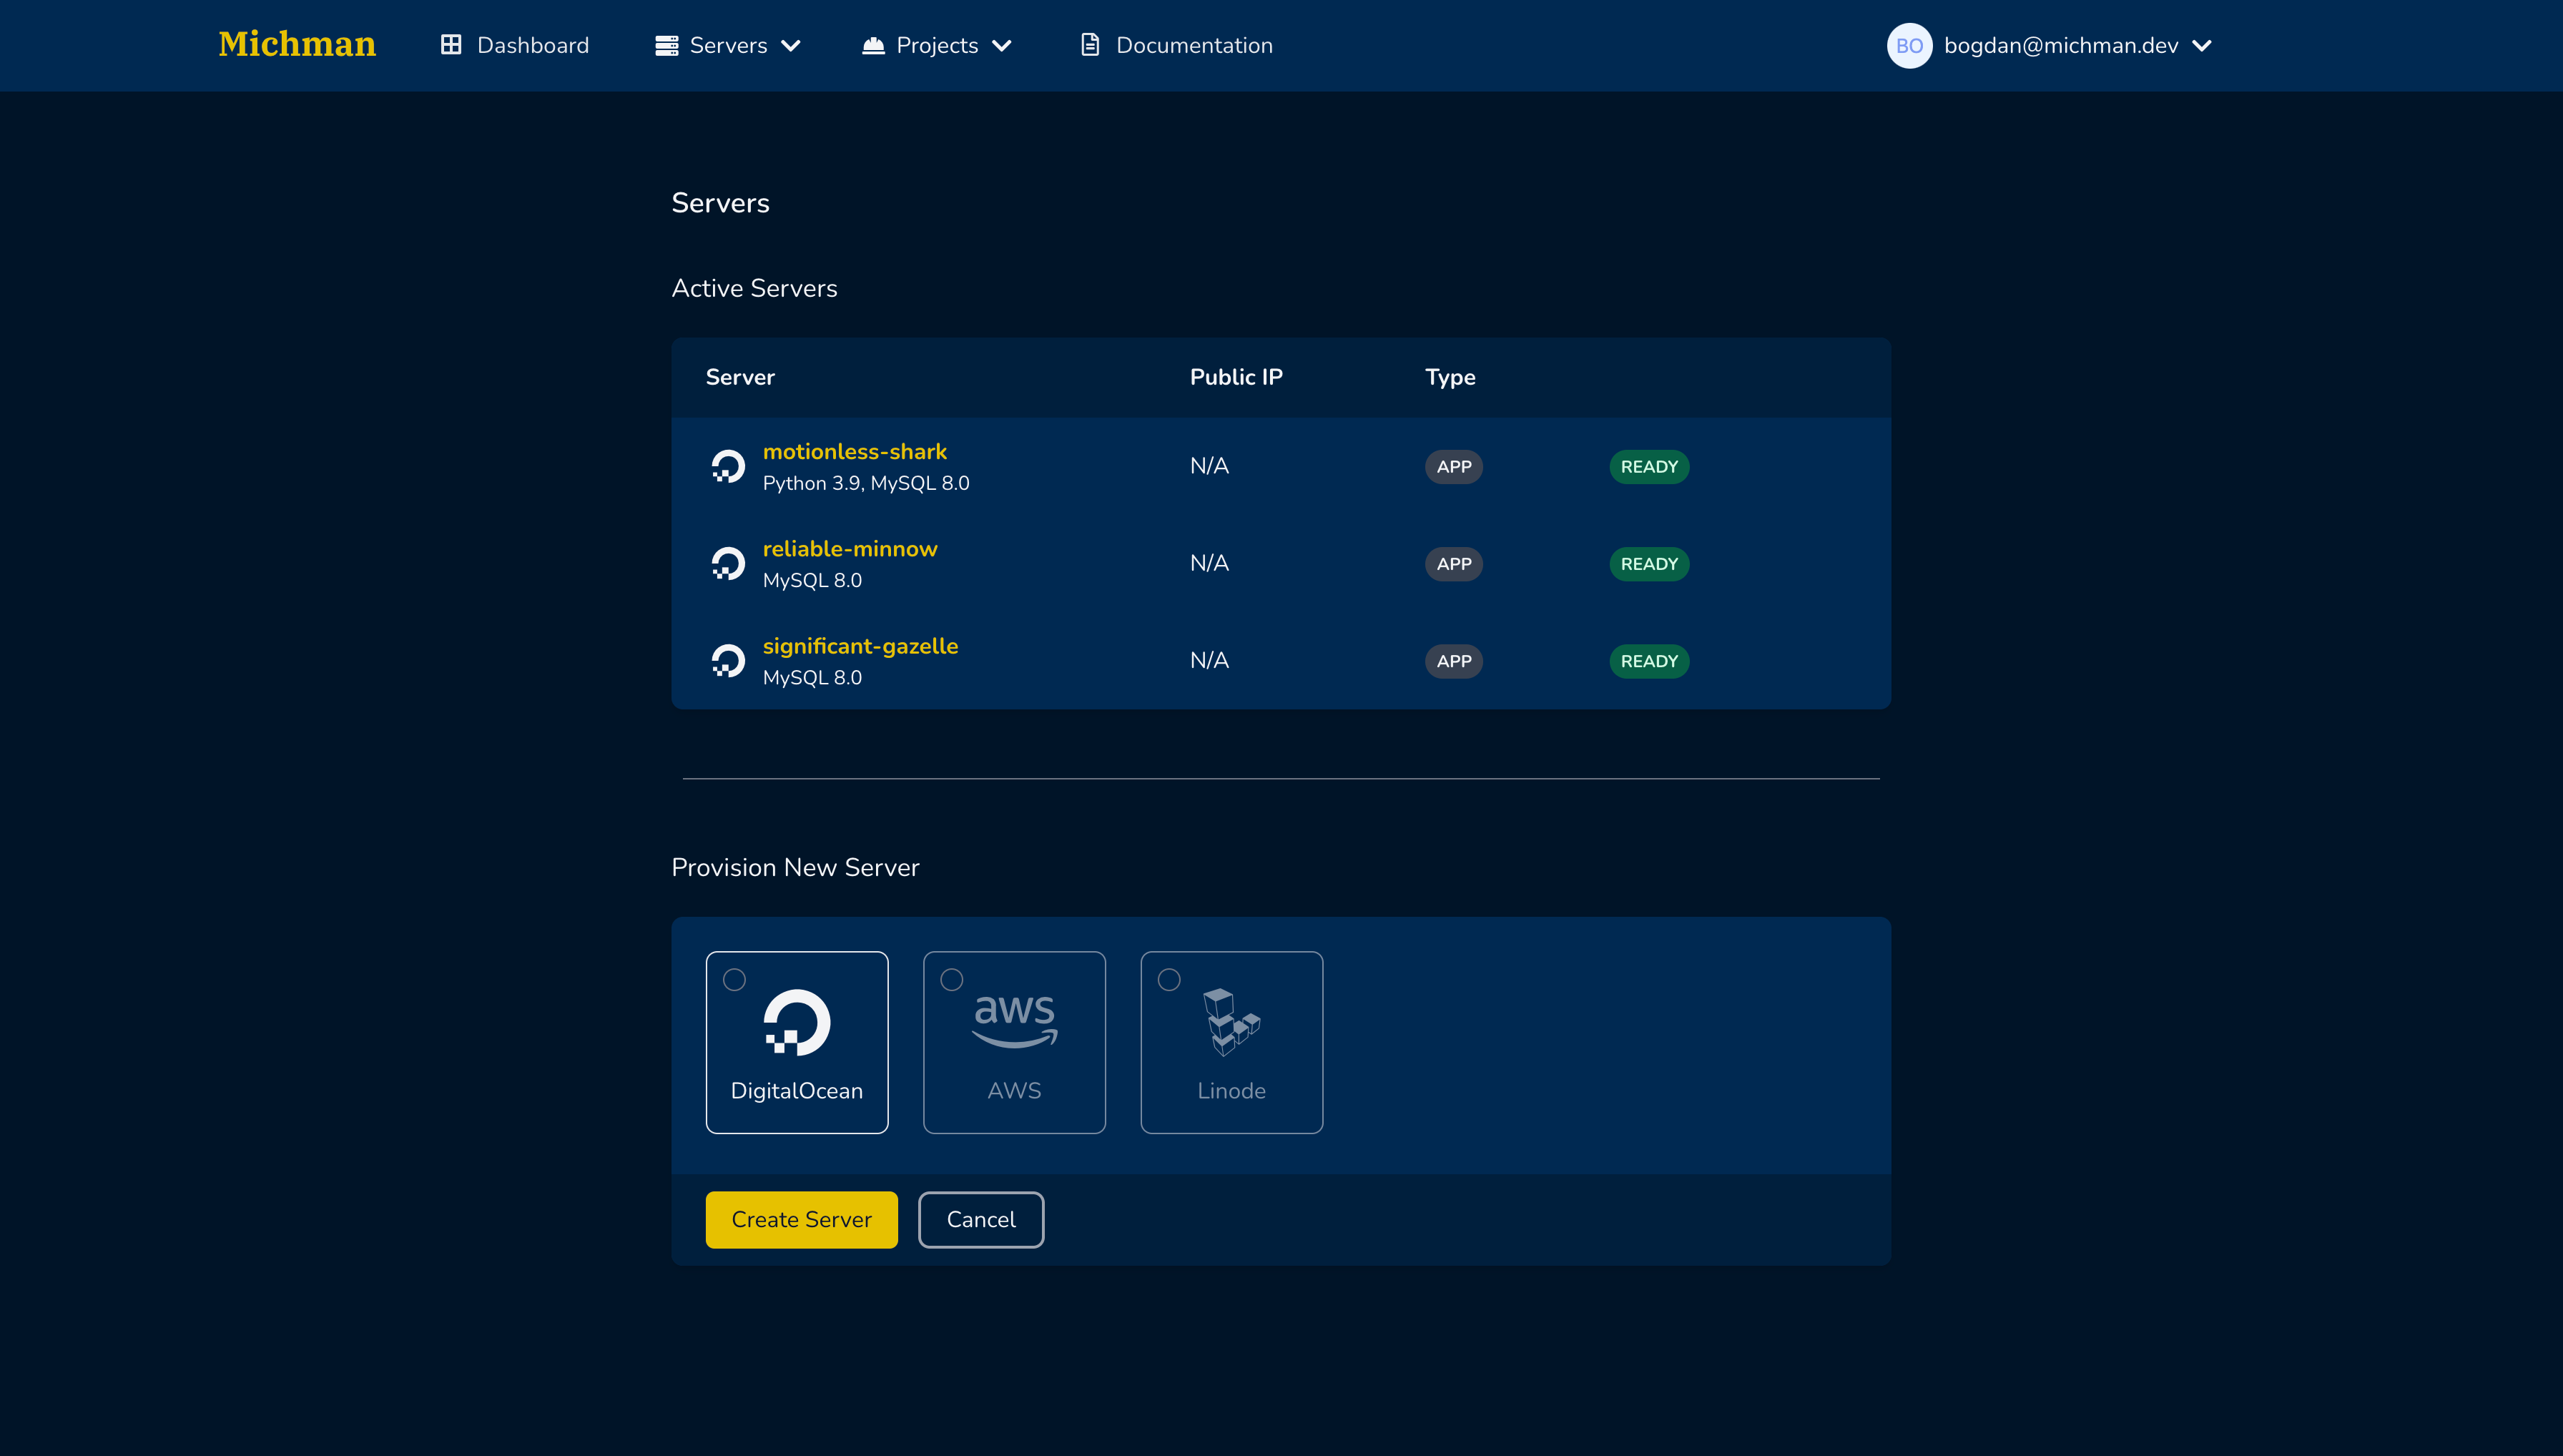2563x1456 pixels.
Task: Select the AWS radio button
Action: coord(952,980)
